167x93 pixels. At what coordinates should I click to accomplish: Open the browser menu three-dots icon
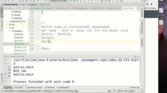click(x=156, y=4)
